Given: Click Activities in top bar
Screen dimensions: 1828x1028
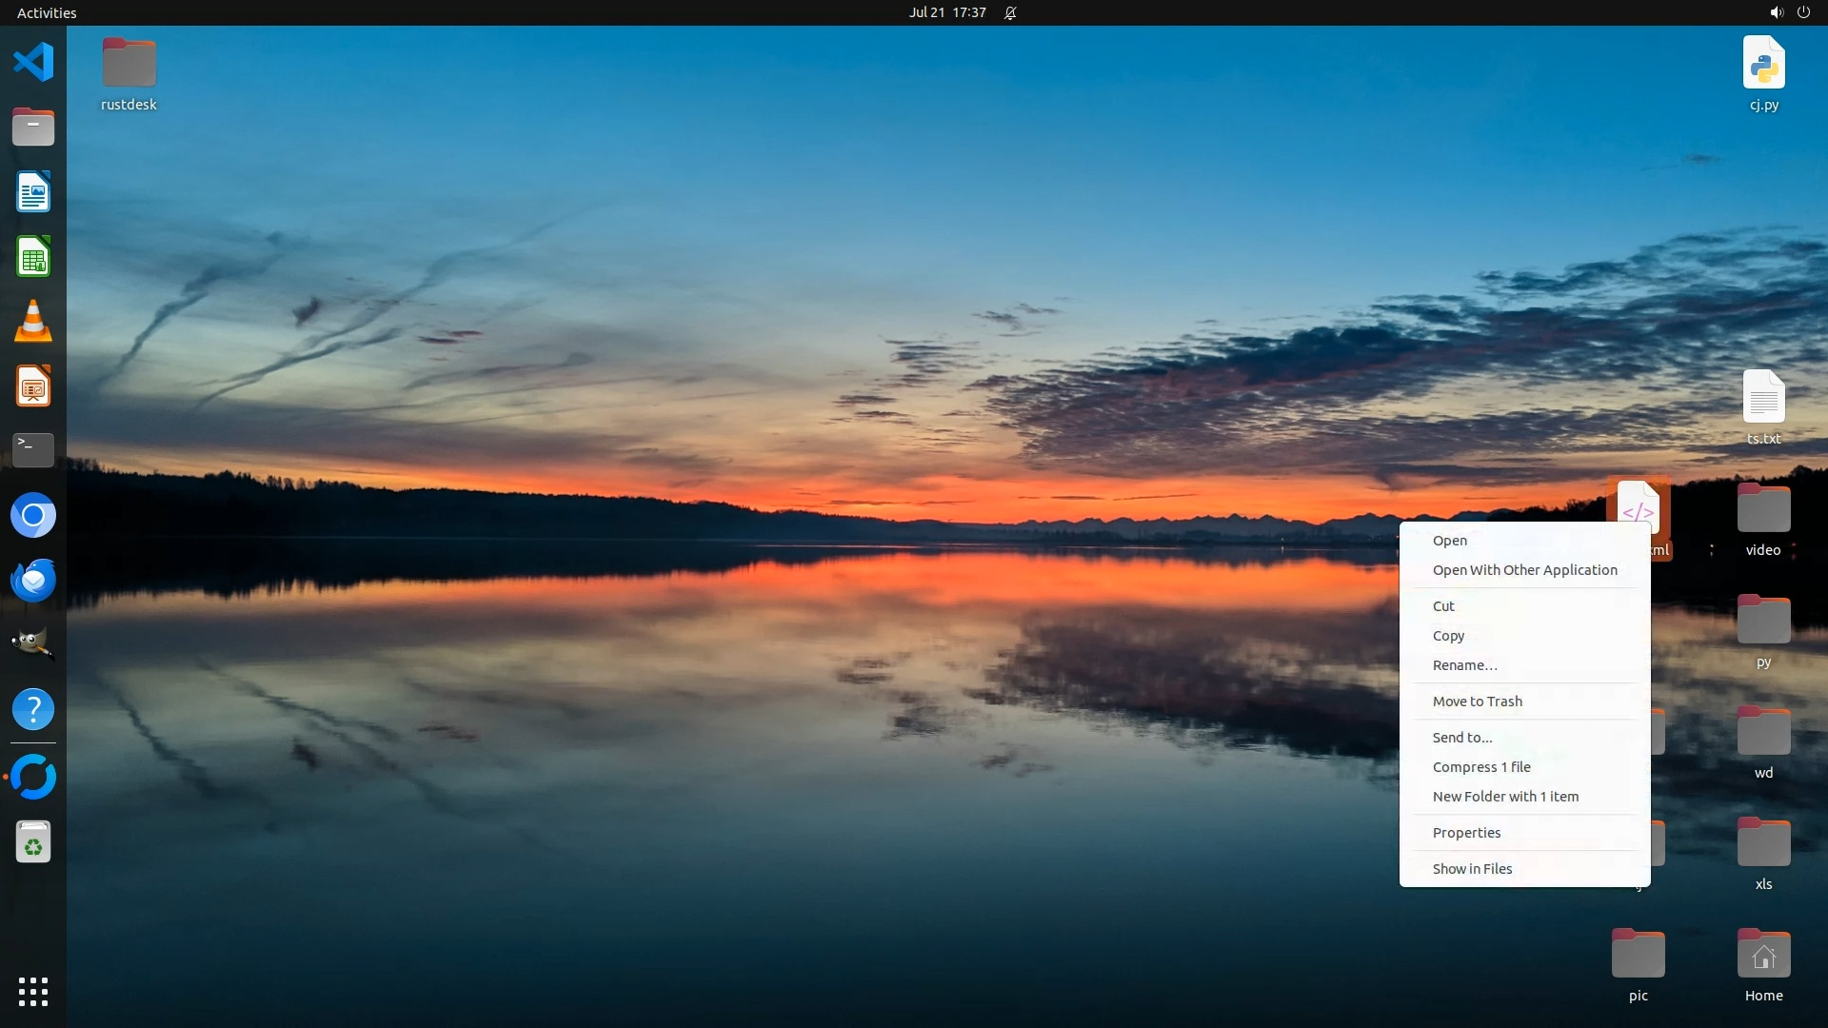Looking at the screenshot, I should point(47,12).
